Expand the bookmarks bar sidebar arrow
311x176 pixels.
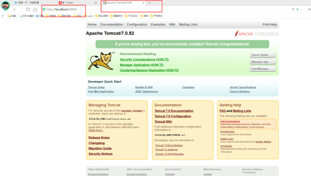coord(3,16)
